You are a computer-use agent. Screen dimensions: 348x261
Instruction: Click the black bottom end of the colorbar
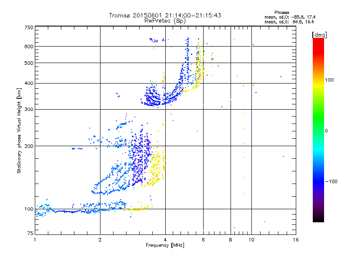pos(318,219)
